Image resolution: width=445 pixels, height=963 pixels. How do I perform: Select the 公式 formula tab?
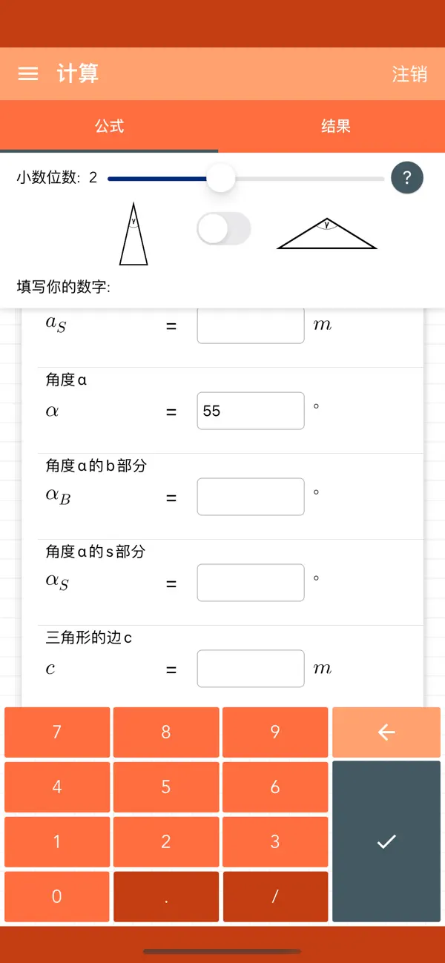tap(110, 126)
